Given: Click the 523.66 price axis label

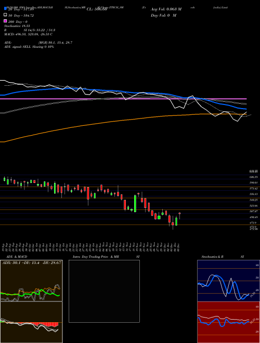Looking at the screenshot, I should pyautogui.click(x=254, y=206).
